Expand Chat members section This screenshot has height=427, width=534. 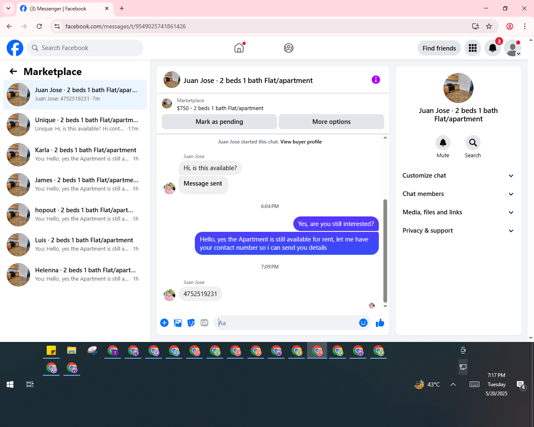458,194
